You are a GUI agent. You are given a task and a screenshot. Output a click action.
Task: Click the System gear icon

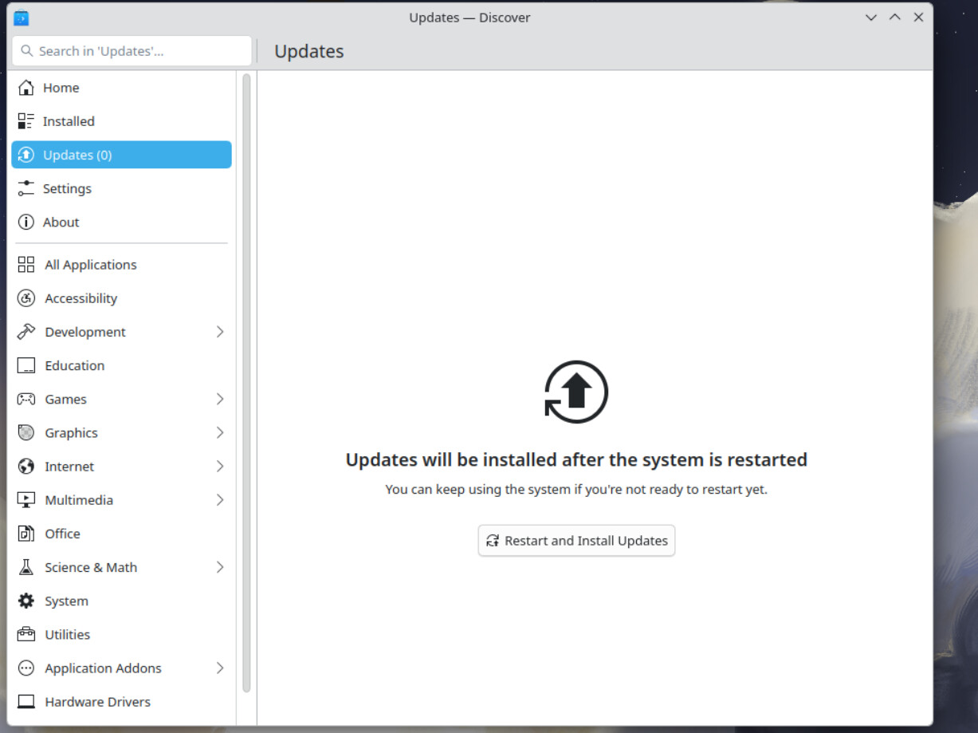(26, 601)
